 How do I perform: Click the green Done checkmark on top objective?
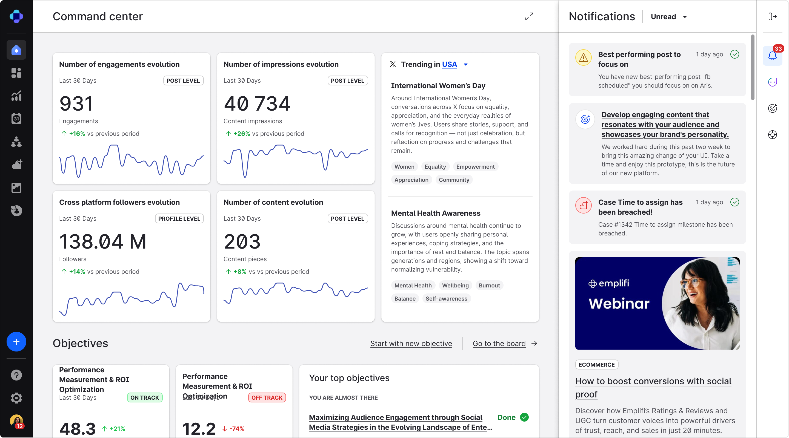point(524,417)
